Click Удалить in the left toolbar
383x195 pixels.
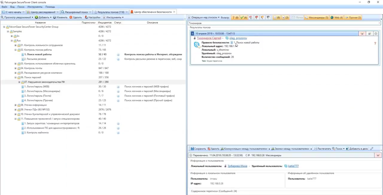coord(76,17)
